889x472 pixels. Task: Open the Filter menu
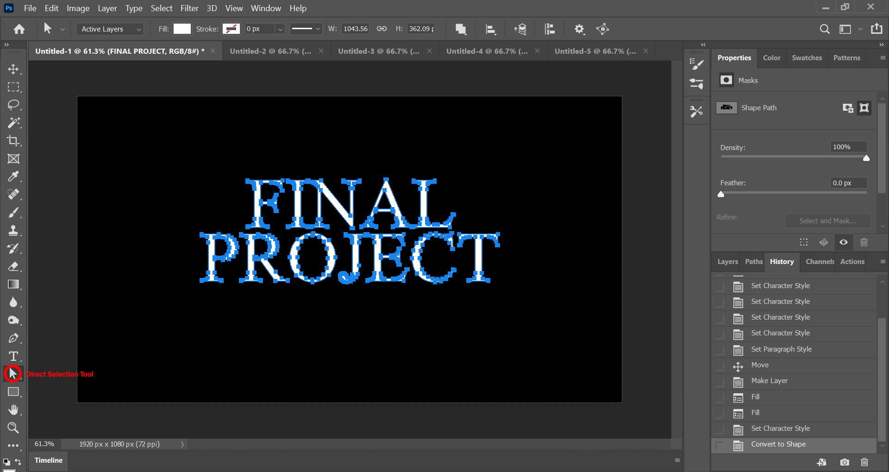189,8
